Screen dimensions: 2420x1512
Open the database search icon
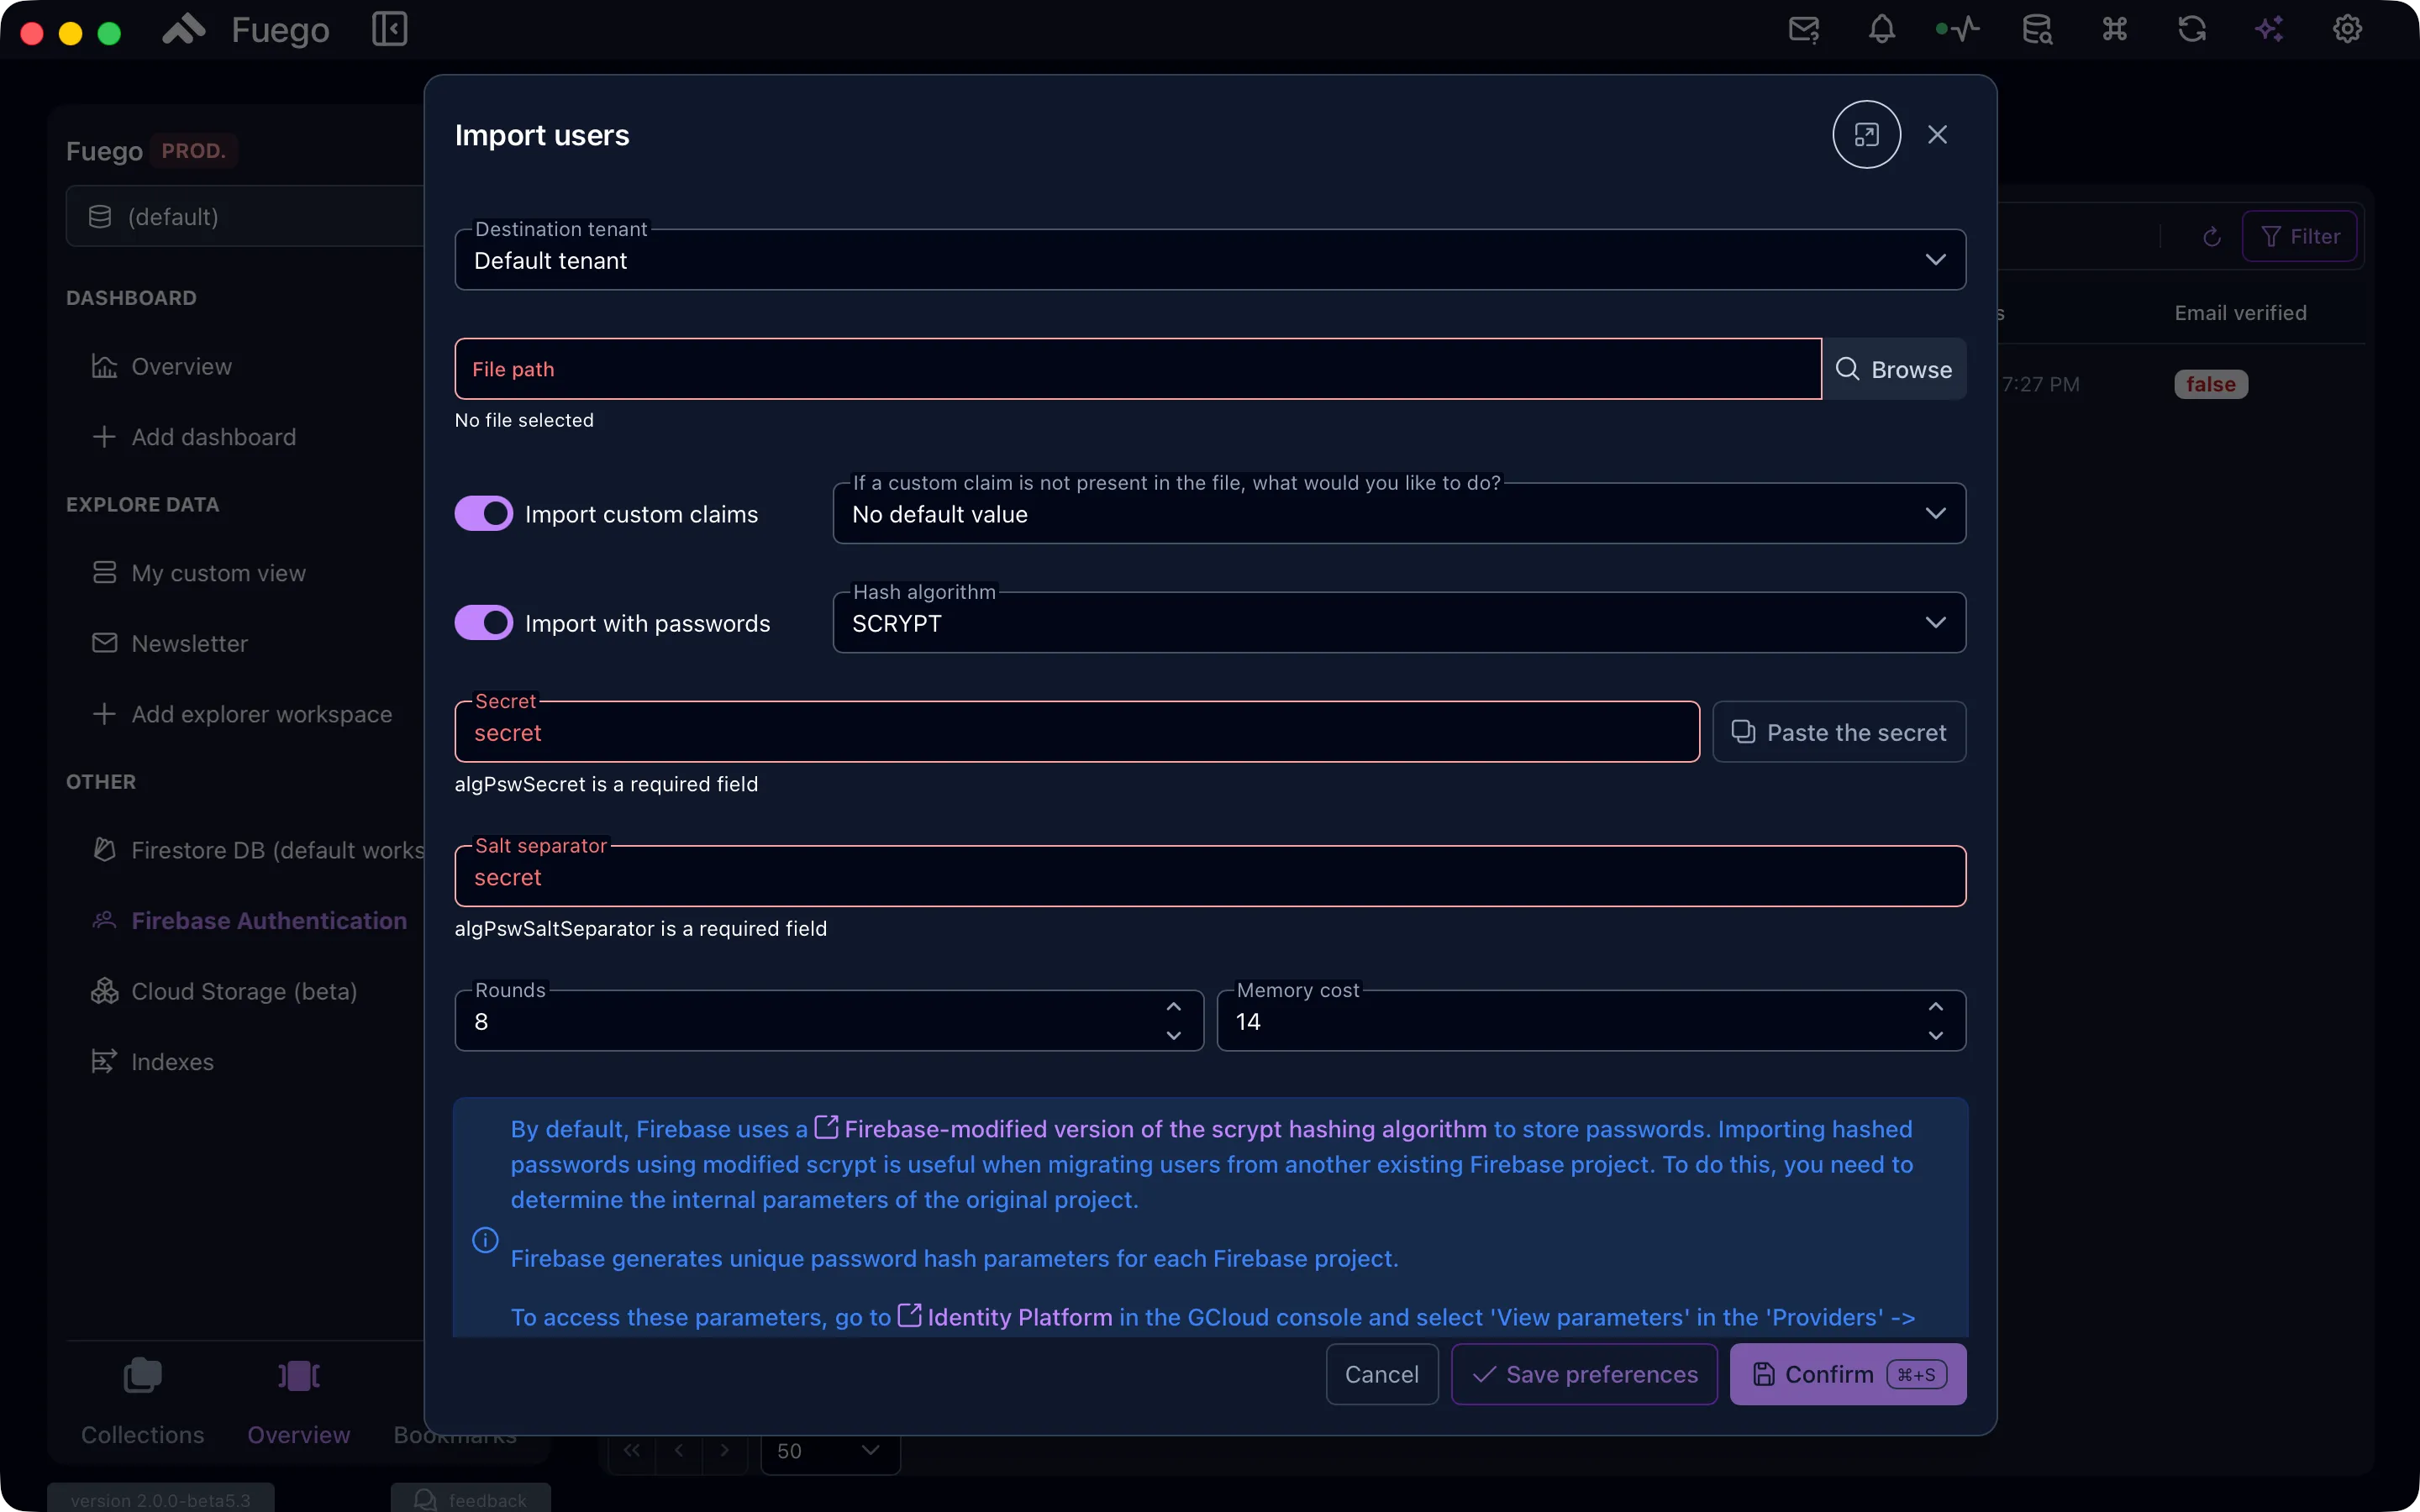point(2037,29)
